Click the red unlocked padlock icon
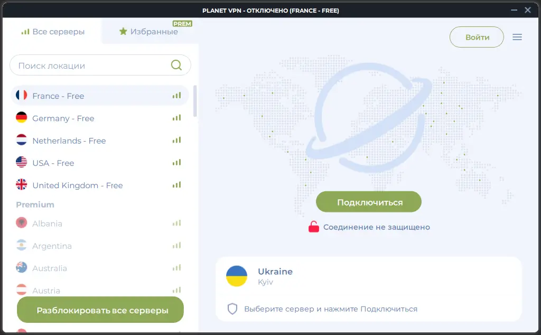The height and width of the screenshot is (335, 541). (314, 227)
